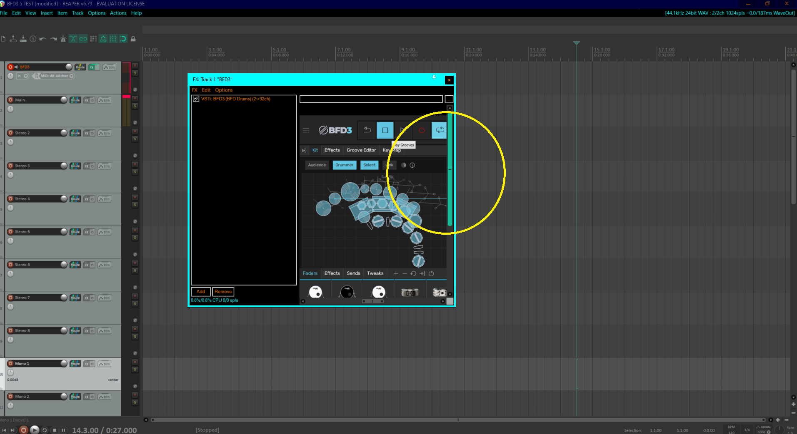
Task: Click Drummer view button in BFD3
Action: (344, 165)
